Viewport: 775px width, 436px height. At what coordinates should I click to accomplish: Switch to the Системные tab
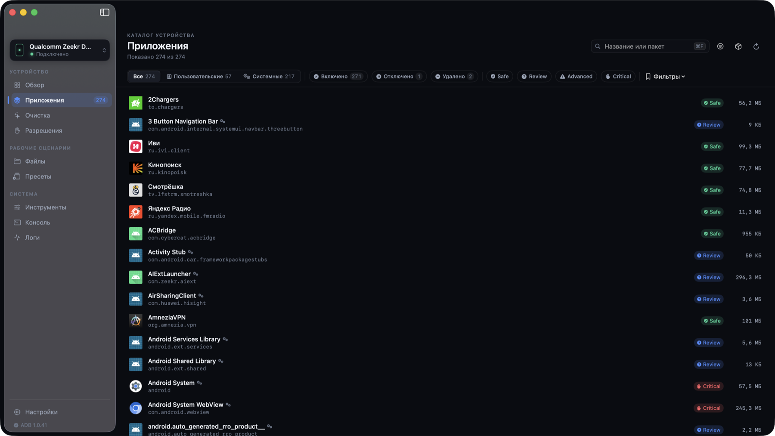click(269, 77)
